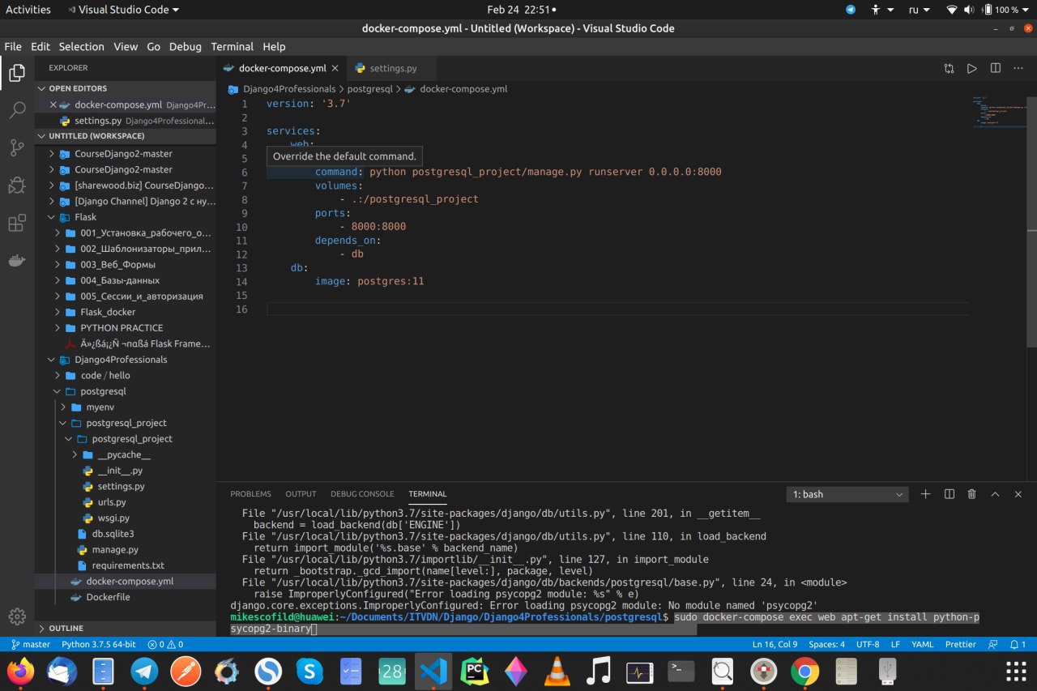
Task: Collapse the Django4Professionals folder
Action: point(126,360)
